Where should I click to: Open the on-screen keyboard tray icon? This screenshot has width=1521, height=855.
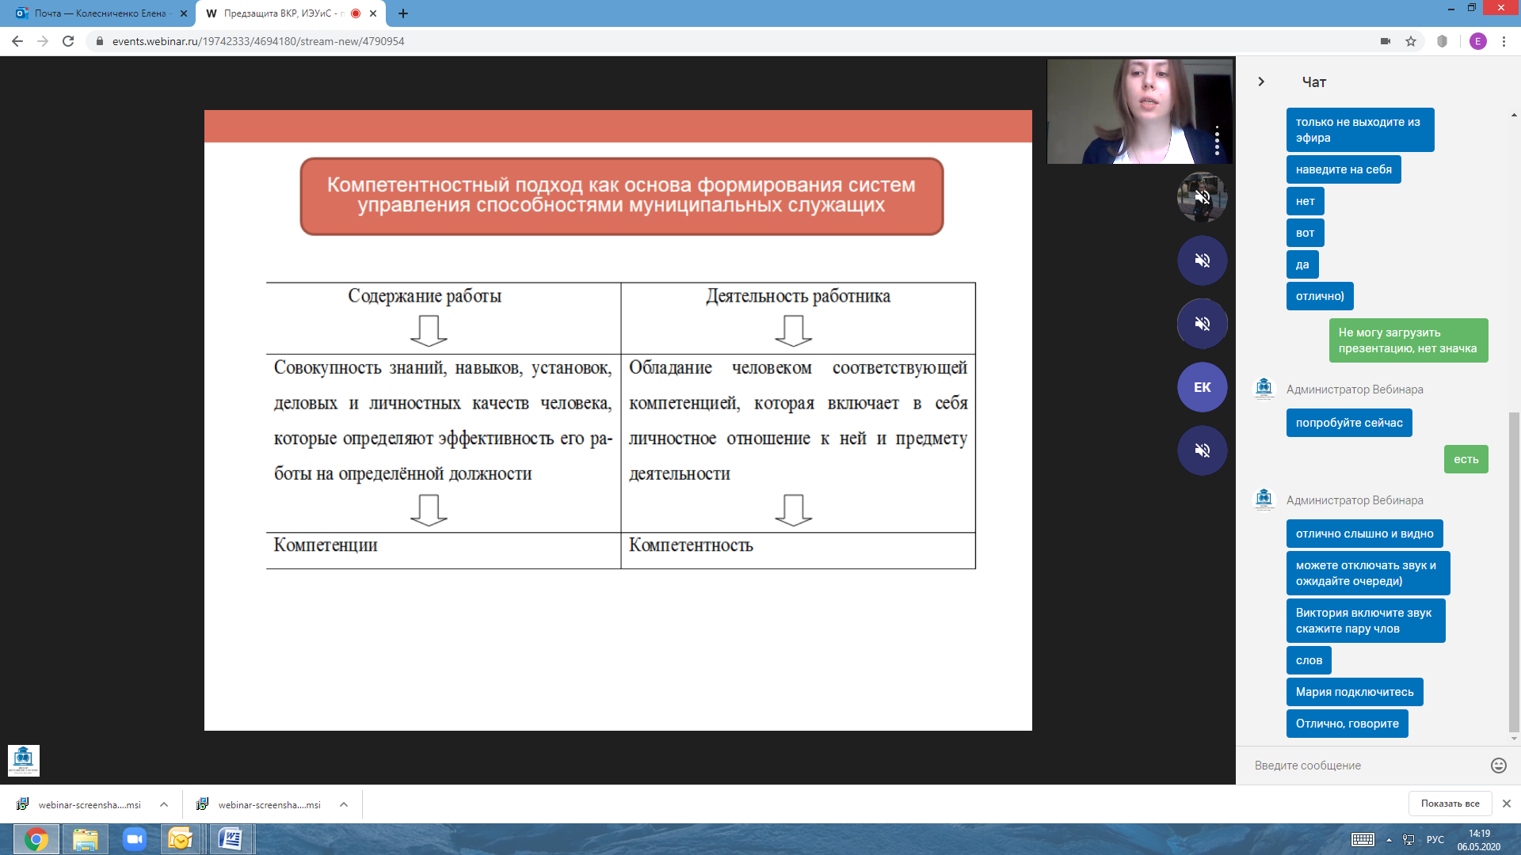pos(1363,840)
